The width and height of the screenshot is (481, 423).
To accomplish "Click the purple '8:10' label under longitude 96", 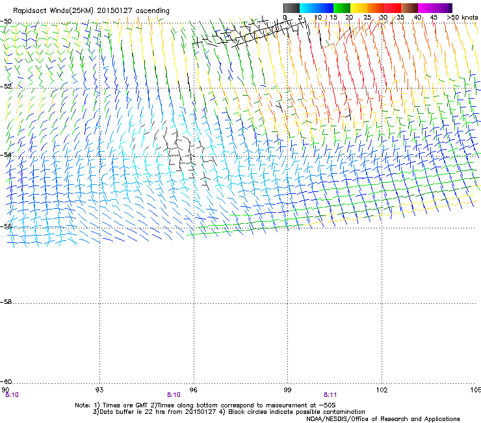I will [x=174, y=395].
